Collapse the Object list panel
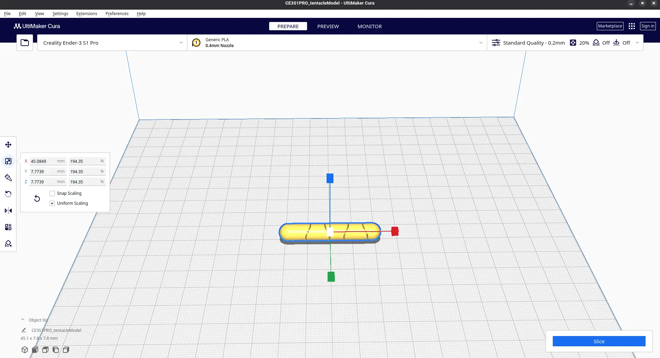 pos(23,319)
